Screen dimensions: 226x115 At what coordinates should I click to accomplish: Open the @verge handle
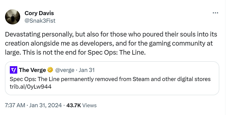tap(65, 70)
